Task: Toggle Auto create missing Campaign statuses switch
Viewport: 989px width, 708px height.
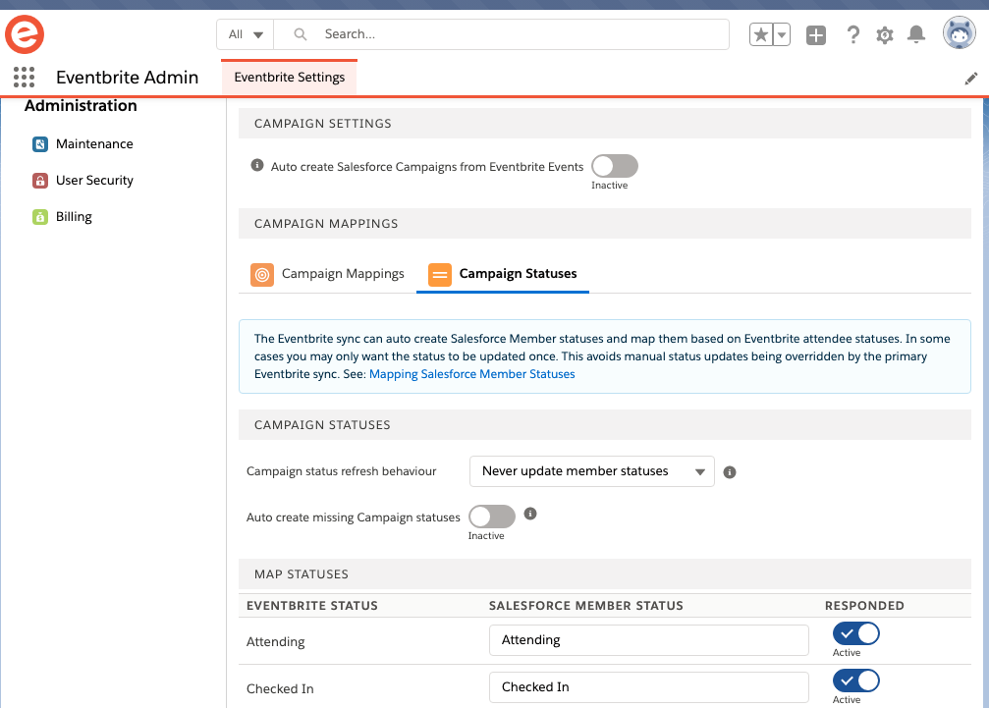Action: click(491, 517)
